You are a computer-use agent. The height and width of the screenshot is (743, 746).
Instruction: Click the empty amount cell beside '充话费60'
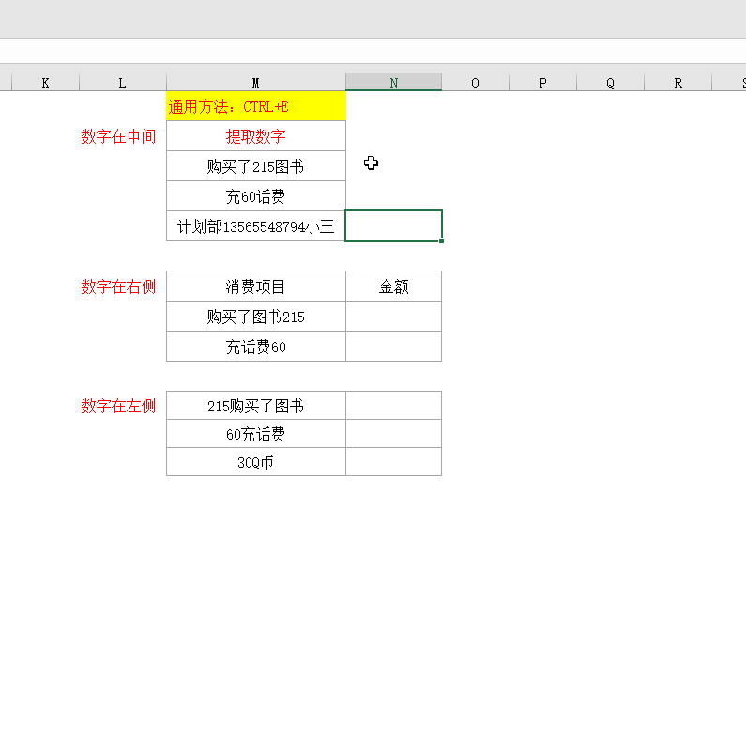coord(393,347)
